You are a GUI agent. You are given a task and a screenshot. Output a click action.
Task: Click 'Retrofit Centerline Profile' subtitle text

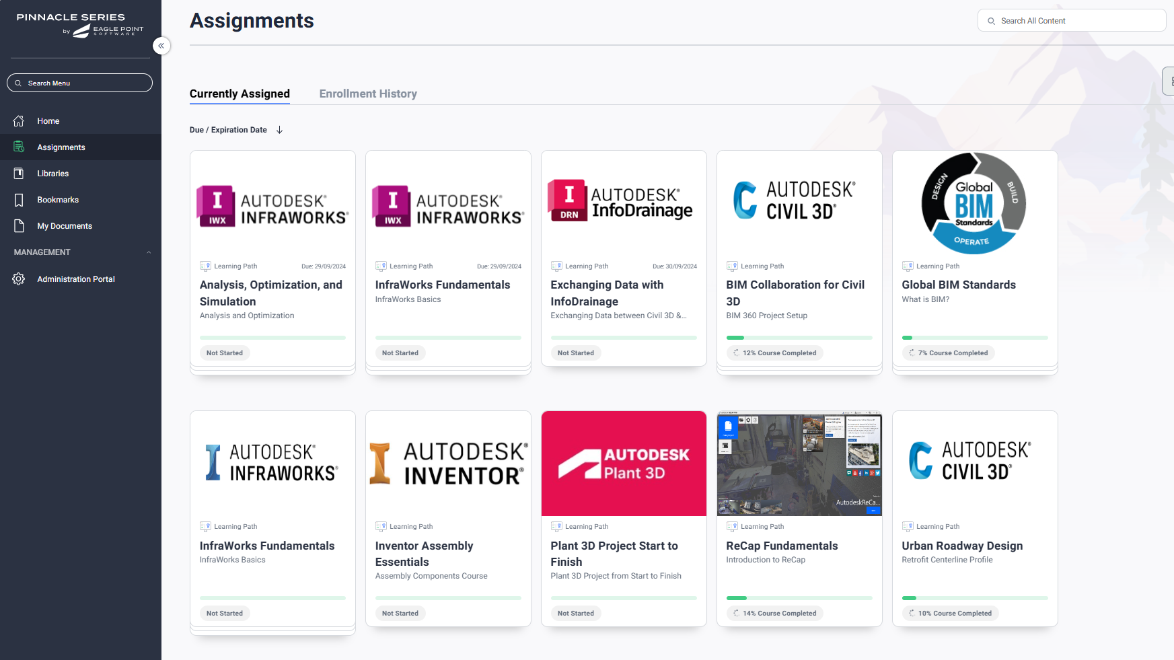point(947,560)
